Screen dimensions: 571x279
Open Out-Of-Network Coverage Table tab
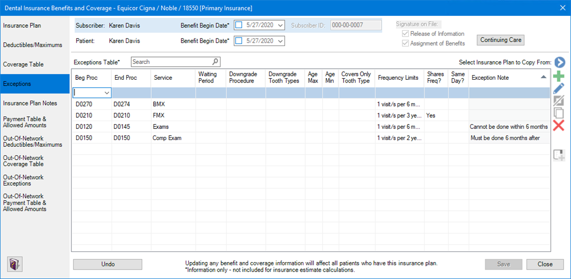(x=34, y=161)
